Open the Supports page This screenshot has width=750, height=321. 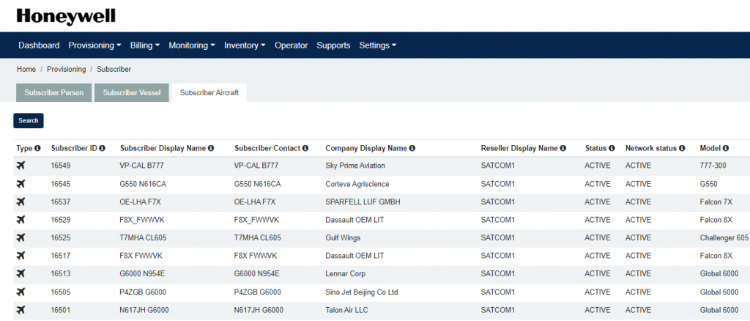tap(333, 45)
